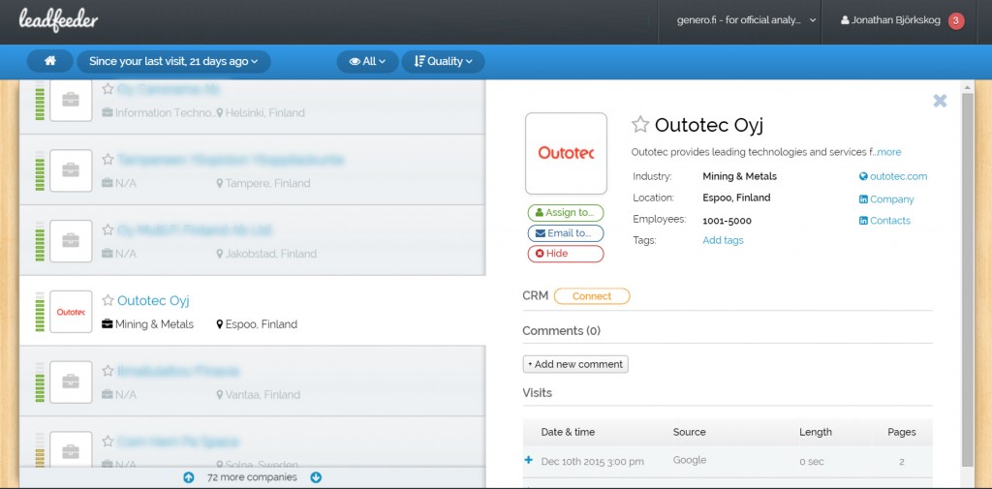Star the Outotec Oyj company in details panel

pos(640,124)
